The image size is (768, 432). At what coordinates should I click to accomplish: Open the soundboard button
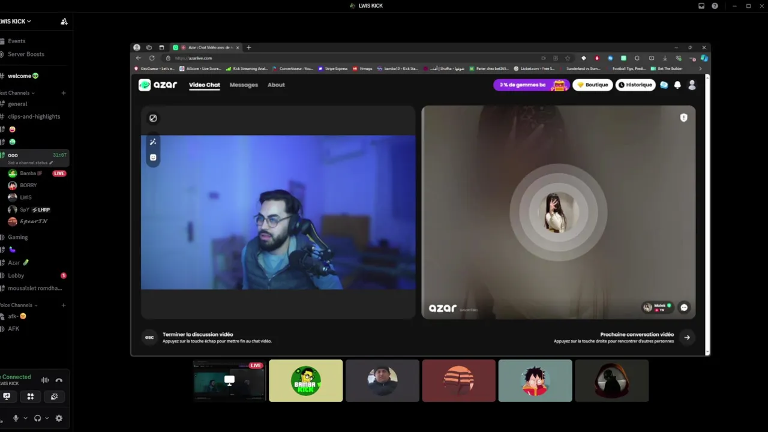54,396
